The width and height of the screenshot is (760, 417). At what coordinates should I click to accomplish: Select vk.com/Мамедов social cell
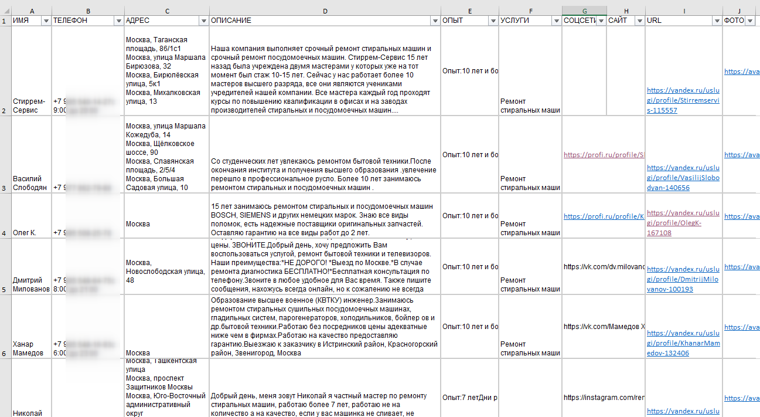pyautogui.click(x=604, y=326)
